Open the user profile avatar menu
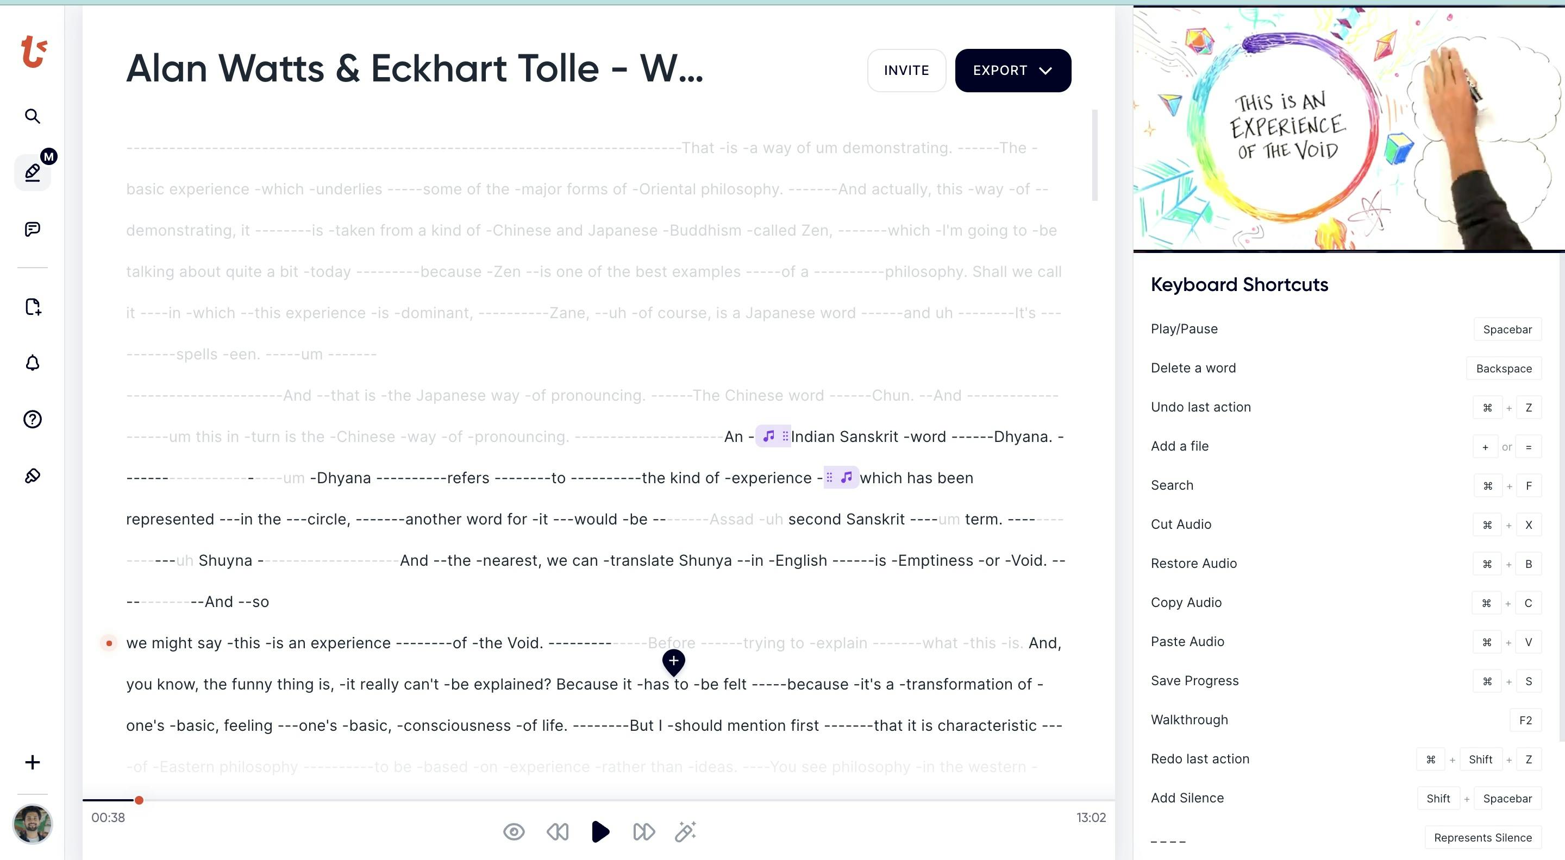The image size is (1565, 860). click(31, 824)
